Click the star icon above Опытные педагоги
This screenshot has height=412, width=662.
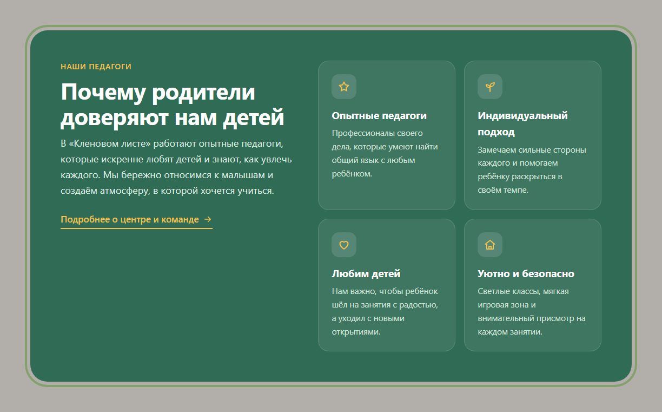[344, 87]
